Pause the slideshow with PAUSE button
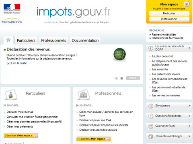 [x=133, y=78]
